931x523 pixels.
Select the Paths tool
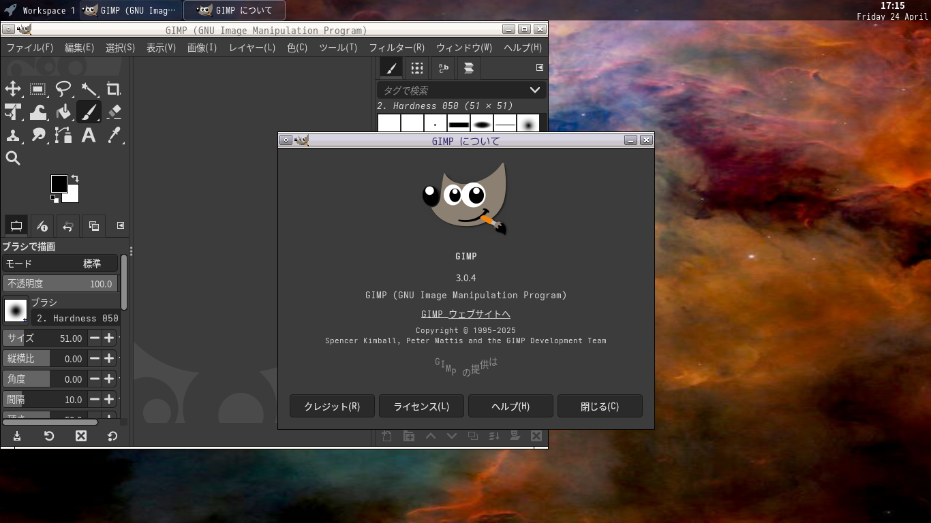63,135
